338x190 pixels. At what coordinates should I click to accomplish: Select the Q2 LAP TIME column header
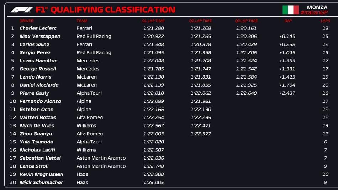click(200, 21)
